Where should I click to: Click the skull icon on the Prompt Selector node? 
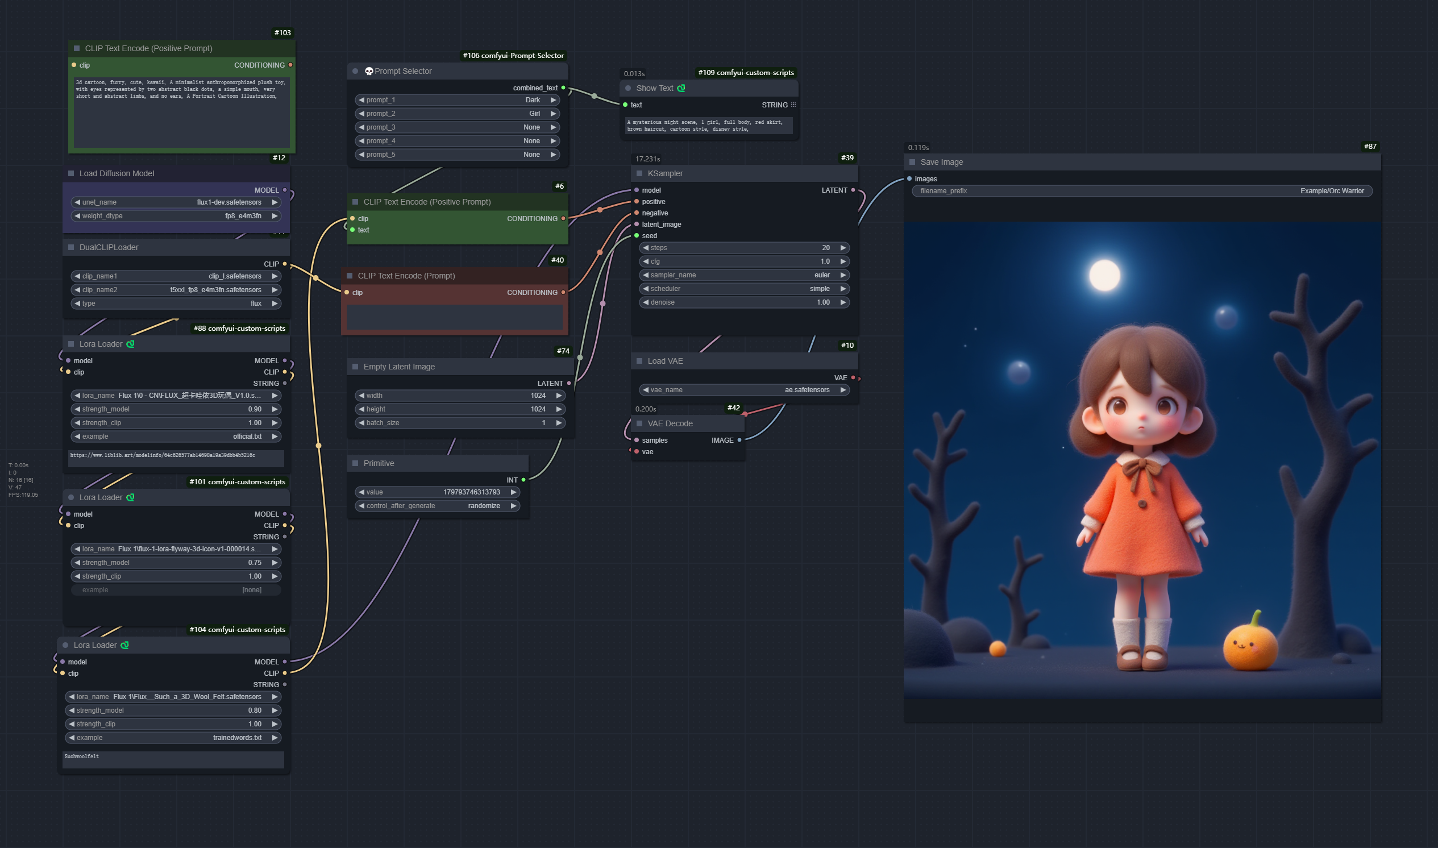[369, 72]
